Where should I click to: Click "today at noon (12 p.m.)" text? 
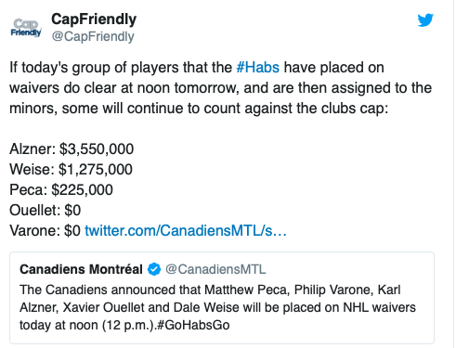86,325
